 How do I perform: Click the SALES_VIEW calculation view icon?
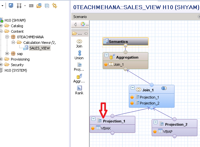[x=25, y=48]
